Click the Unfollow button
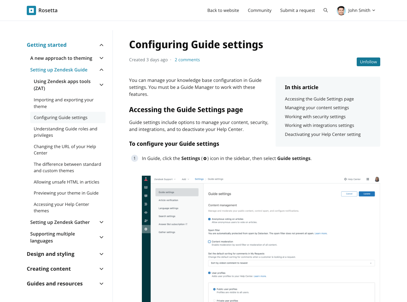 coord(368,62)
